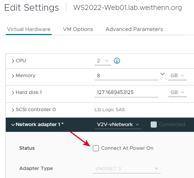Click the CPU info icon
The image size is (194, 178).
[117, 61]
